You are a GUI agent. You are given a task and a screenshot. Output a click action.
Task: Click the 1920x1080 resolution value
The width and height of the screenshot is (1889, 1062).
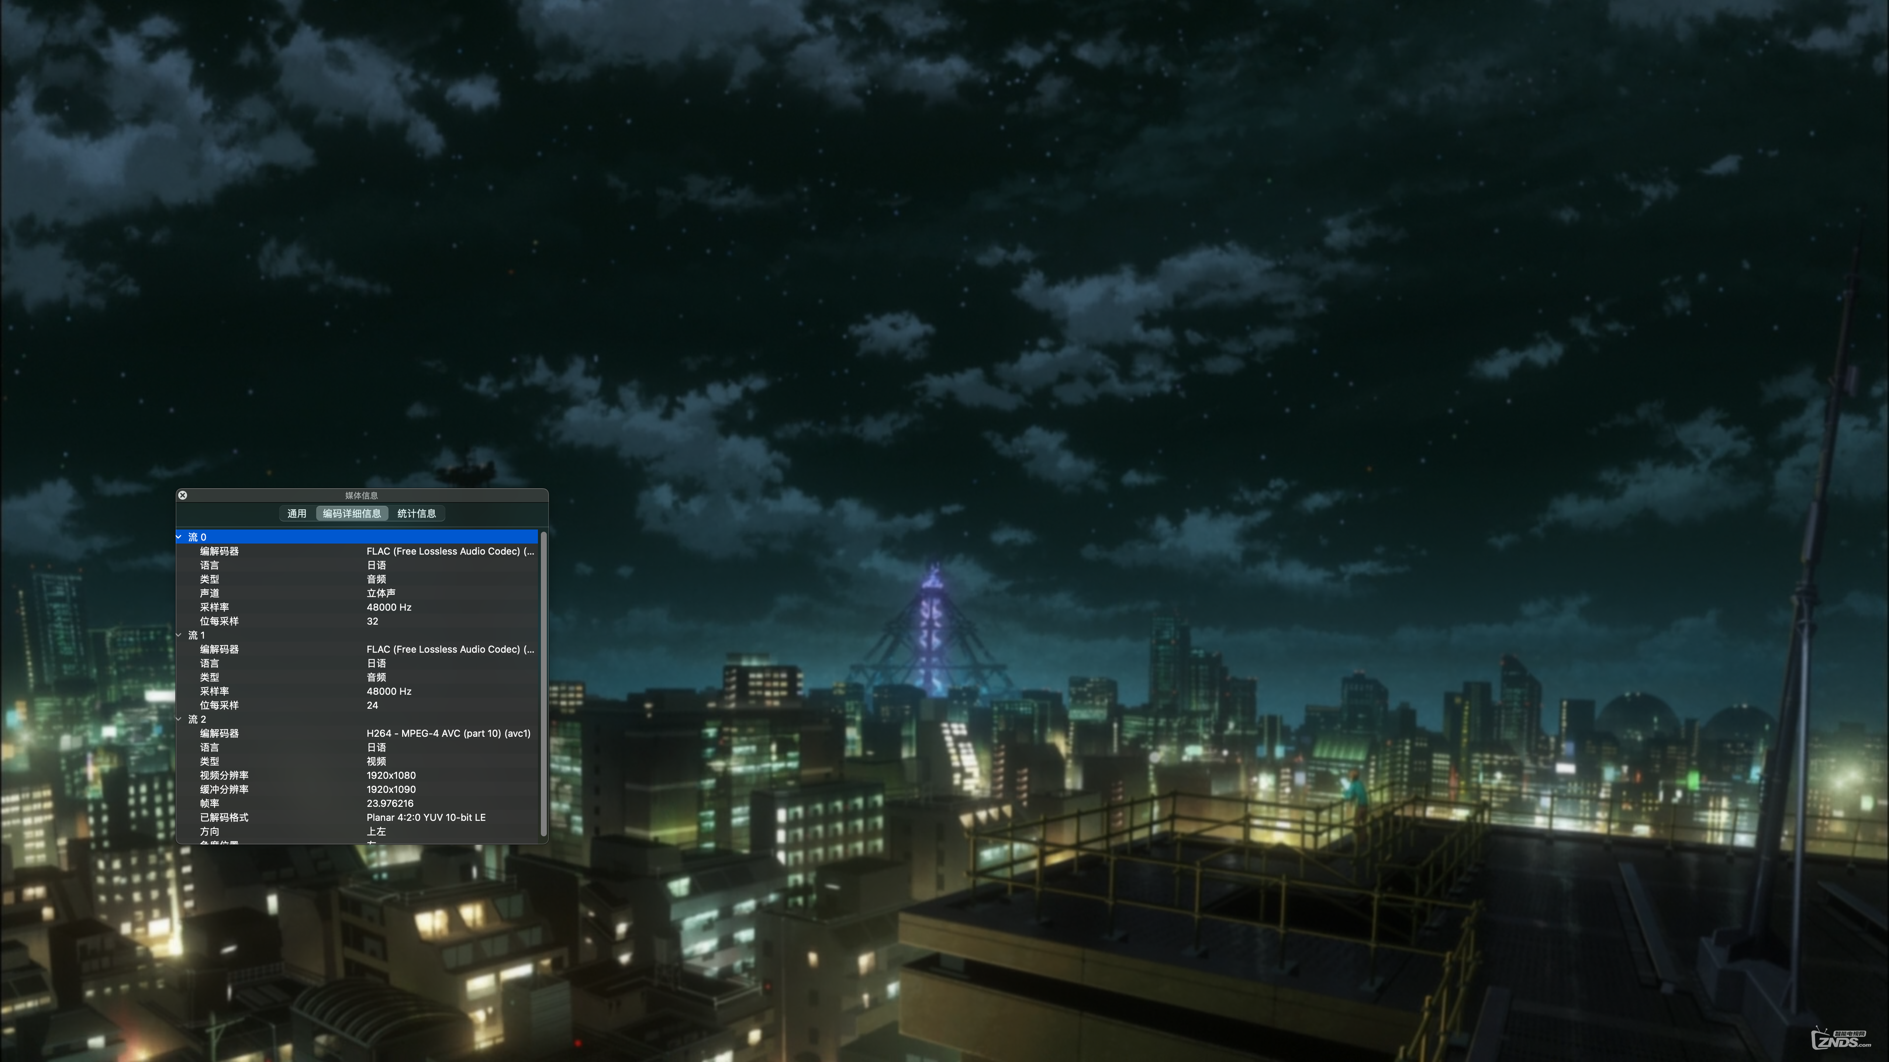[391, 775]
